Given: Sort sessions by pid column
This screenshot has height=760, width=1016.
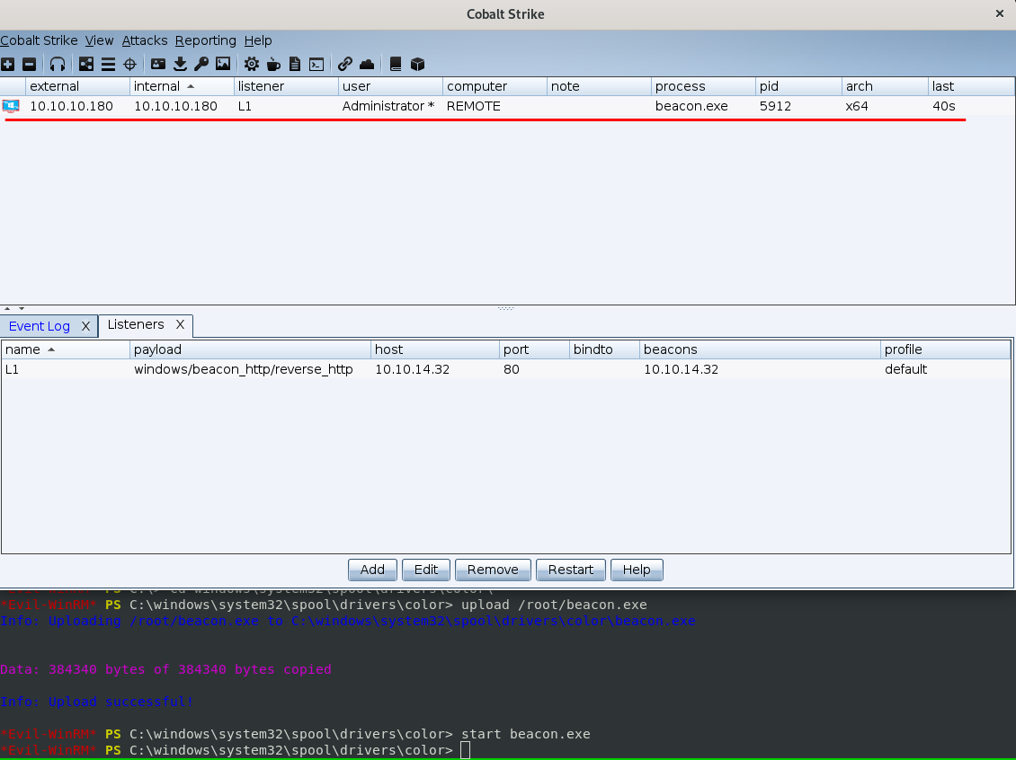Looking at the screenshot, I should coord(798,86).
